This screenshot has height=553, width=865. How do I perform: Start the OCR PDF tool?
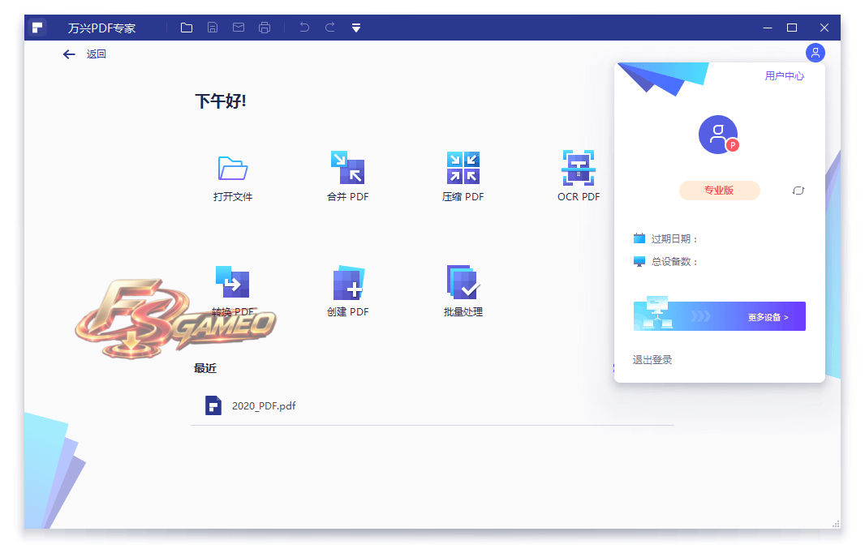(578, 168)
